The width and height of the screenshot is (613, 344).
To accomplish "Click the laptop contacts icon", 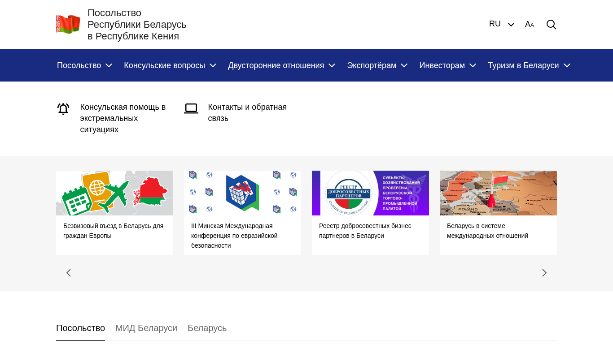I will pos(191,108).
